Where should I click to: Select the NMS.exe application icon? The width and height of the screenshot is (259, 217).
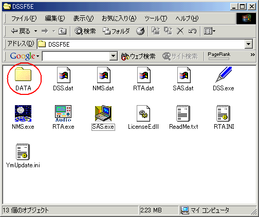click(x=23, y=113)
